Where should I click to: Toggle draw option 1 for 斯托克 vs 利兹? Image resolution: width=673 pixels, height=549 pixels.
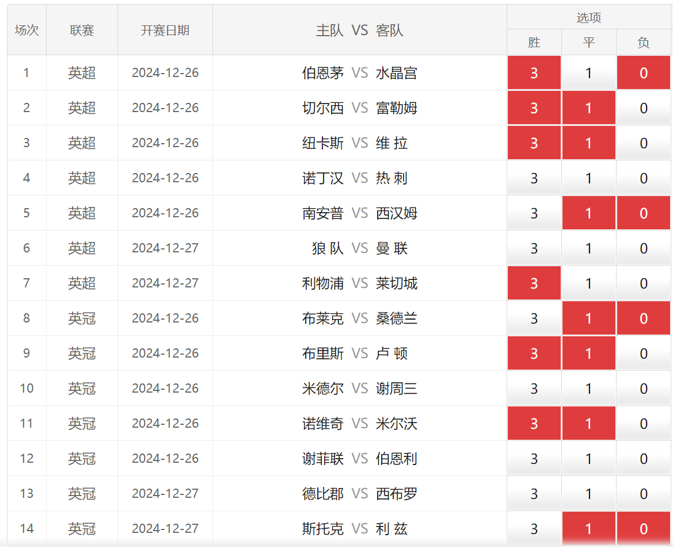[x=589, y=529]
